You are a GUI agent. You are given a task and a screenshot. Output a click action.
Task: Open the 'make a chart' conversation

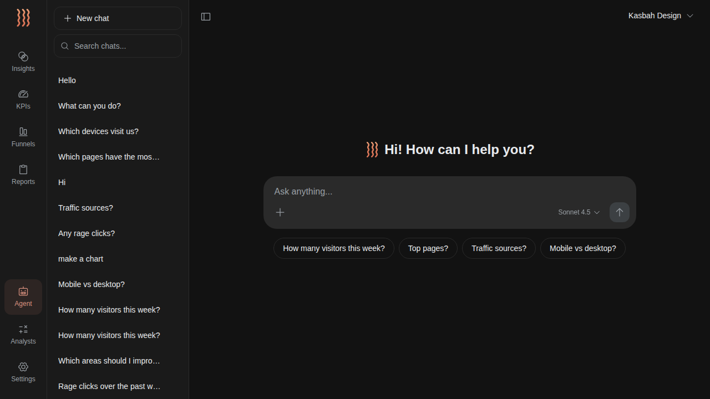[81, 259]
